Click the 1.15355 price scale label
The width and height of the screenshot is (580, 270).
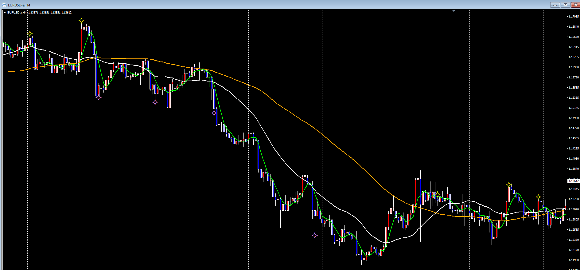click(574, 98)
